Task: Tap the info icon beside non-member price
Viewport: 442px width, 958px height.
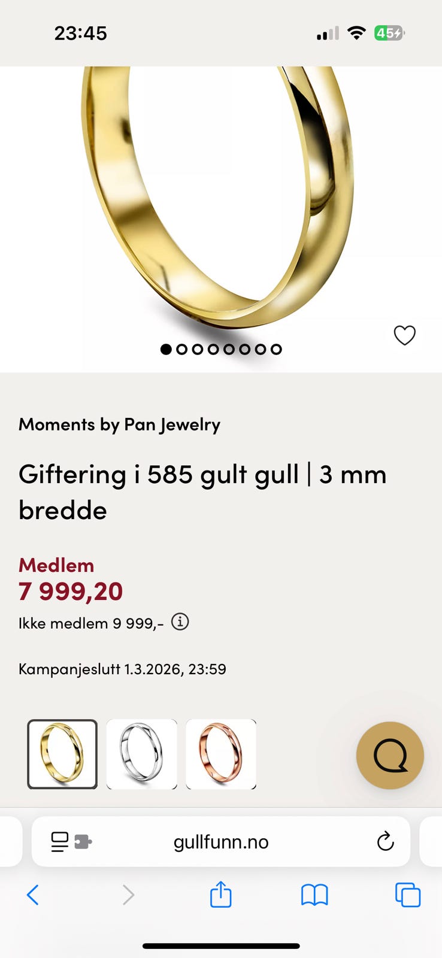Action: [180, 622]
